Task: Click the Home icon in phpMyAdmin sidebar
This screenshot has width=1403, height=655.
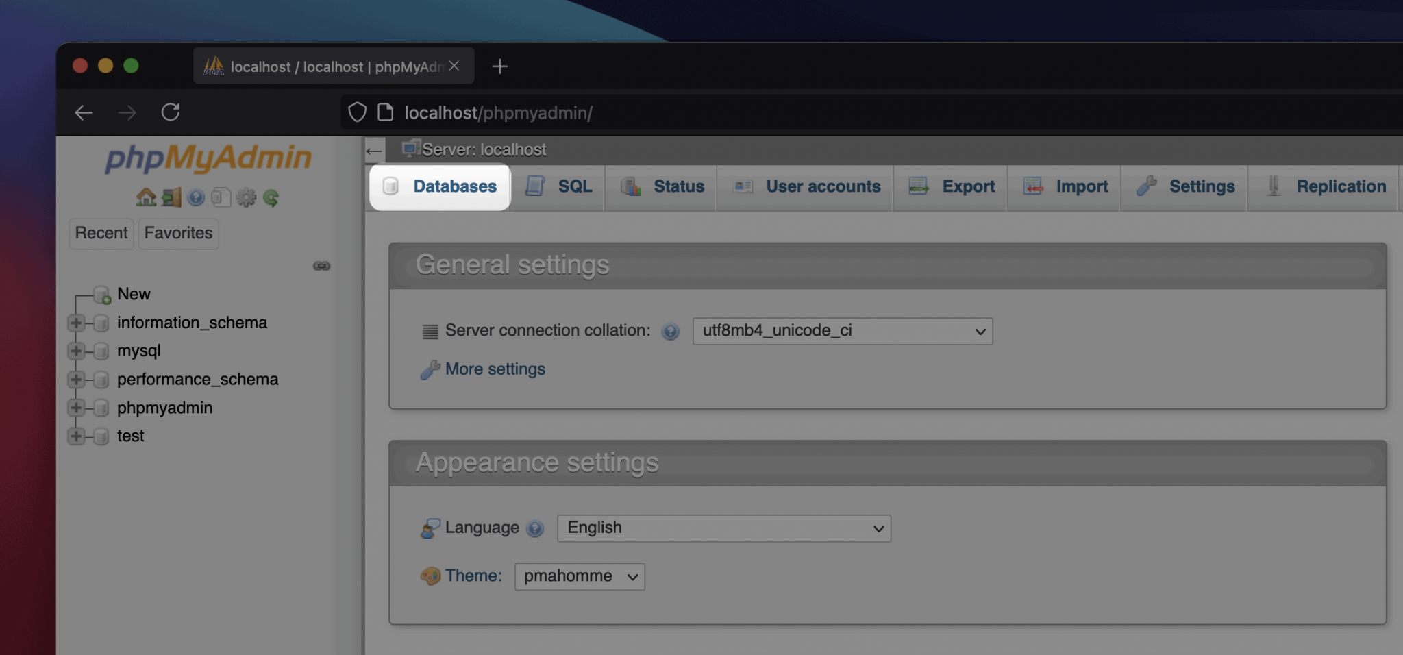Action: tap(146, 198)
